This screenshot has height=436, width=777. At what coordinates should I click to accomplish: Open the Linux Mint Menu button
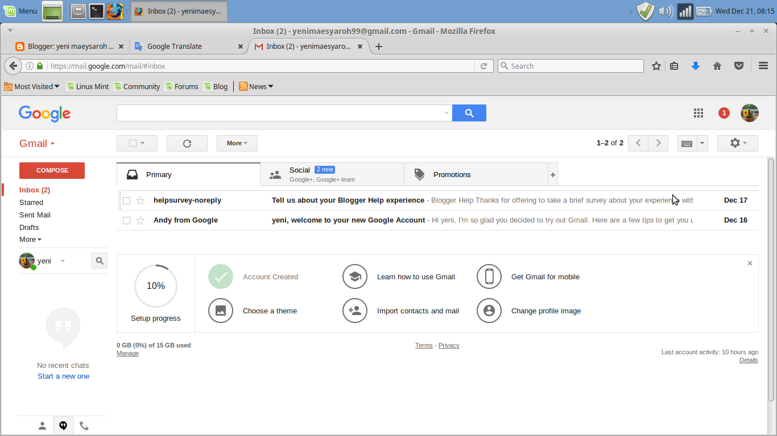tap(20, 11)
